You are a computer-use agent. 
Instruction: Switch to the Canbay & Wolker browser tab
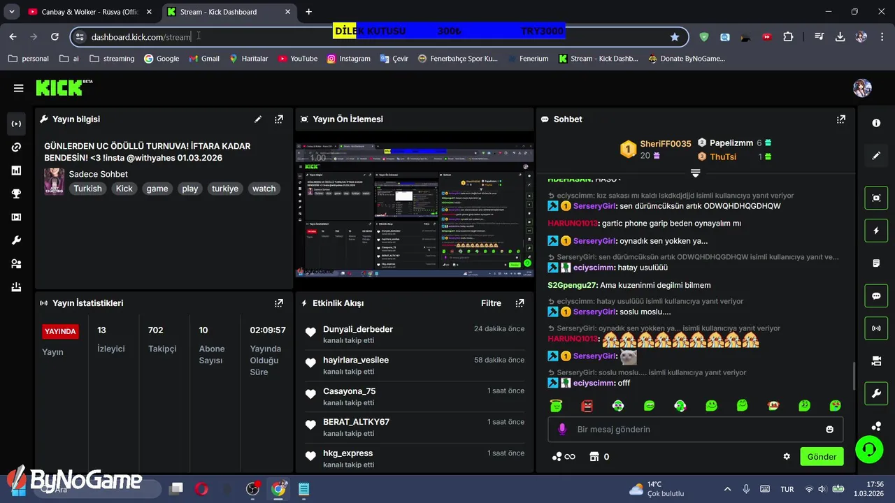click(x=91, y=12)
